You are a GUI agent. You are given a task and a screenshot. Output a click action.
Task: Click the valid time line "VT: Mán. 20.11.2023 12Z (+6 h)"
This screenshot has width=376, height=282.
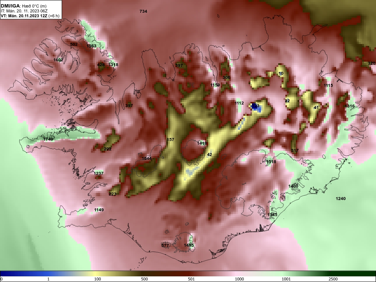point(30,16)
